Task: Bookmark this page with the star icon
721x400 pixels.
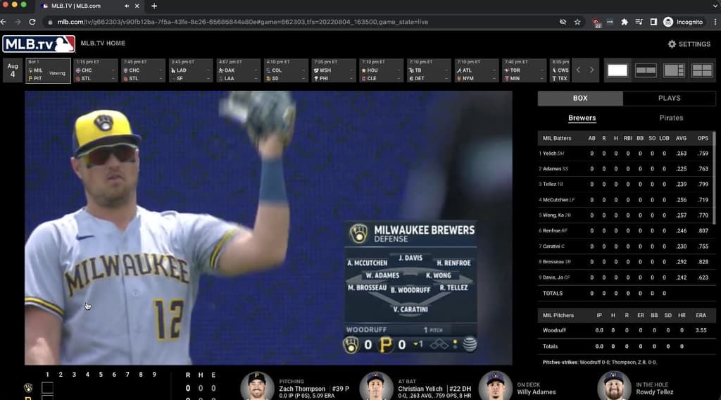Action: 577,22
